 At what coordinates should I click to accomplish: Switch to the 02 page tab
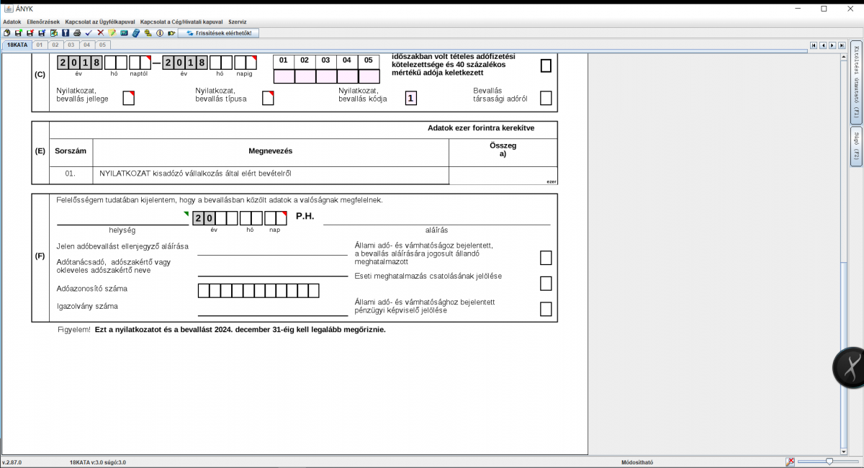pos(55,45)
